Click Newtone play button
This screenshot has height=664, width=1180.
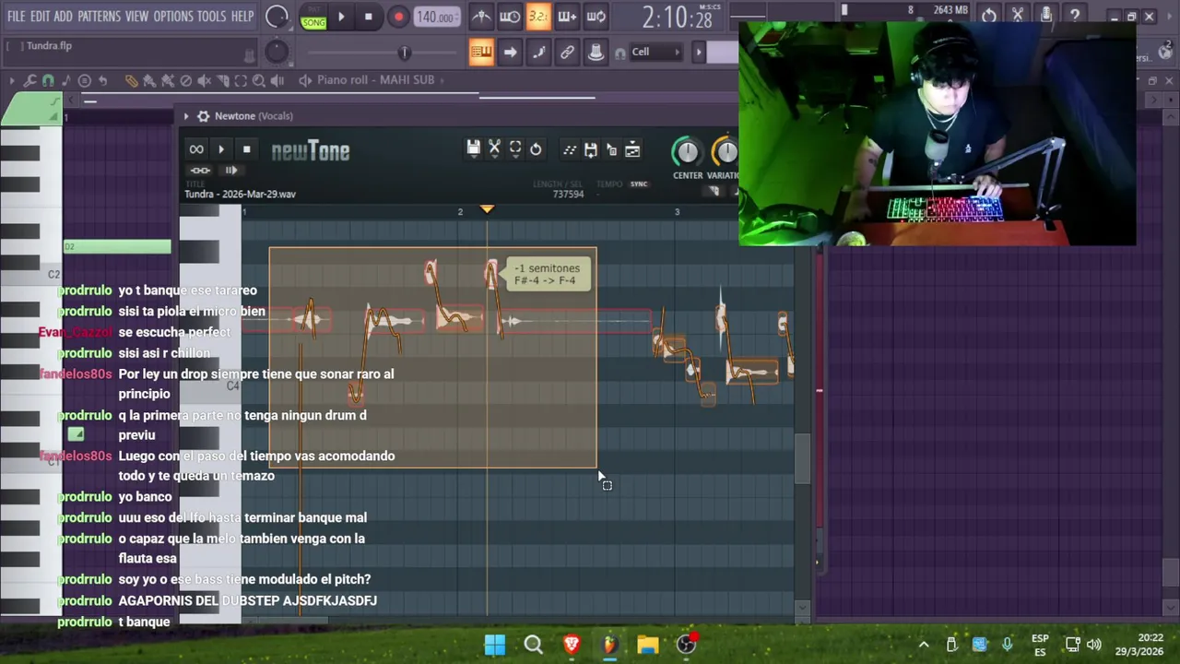[x=221, y=149]
